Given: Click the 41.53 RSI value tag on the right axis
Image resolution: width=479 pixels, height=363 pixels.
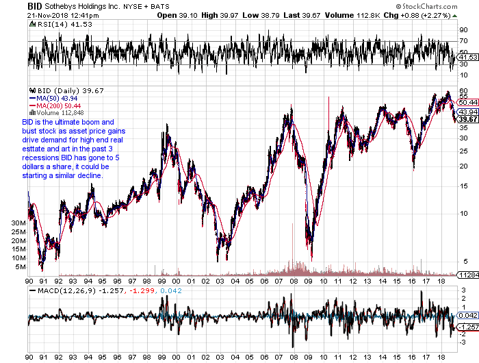Looking at the screenshot, I should (x=467, y=57).
